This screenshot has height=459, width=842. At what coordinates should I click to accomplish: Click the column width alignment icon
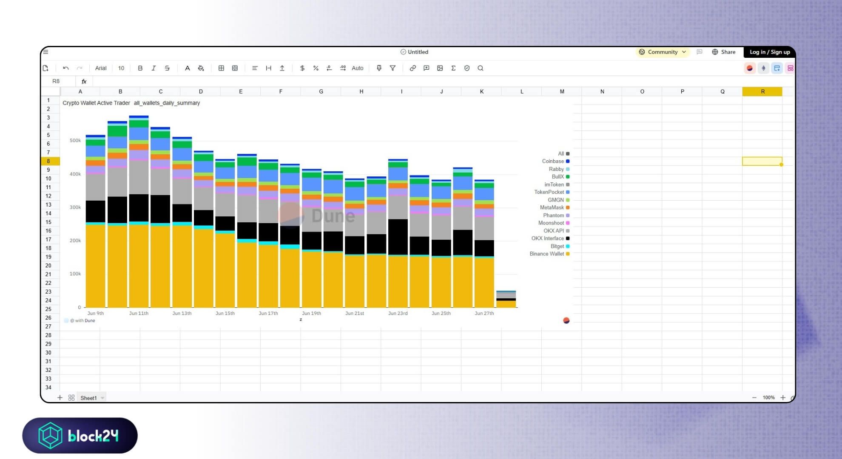point(268,68)
